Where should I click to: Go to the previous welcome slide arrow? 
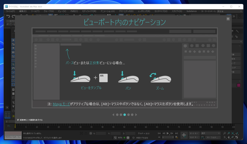(113, 115)
